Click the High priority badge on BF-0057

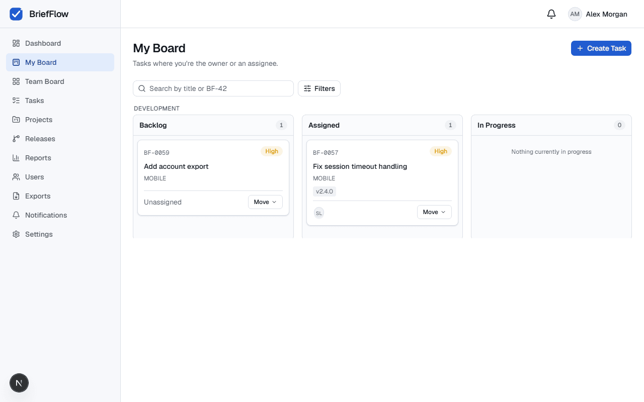pyautogui.click(x=441, y=151)
